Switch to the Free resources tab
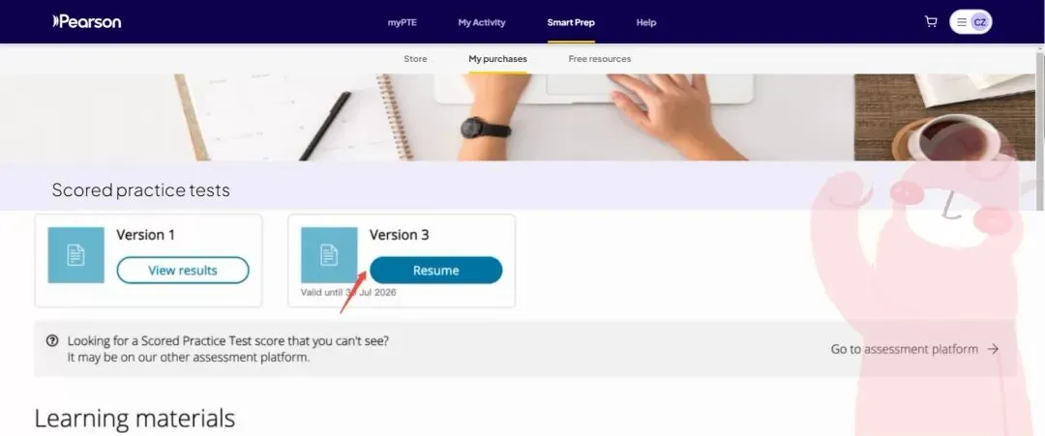The width and height of the screenshot is (1045, 436). click(x=599, y=59)
